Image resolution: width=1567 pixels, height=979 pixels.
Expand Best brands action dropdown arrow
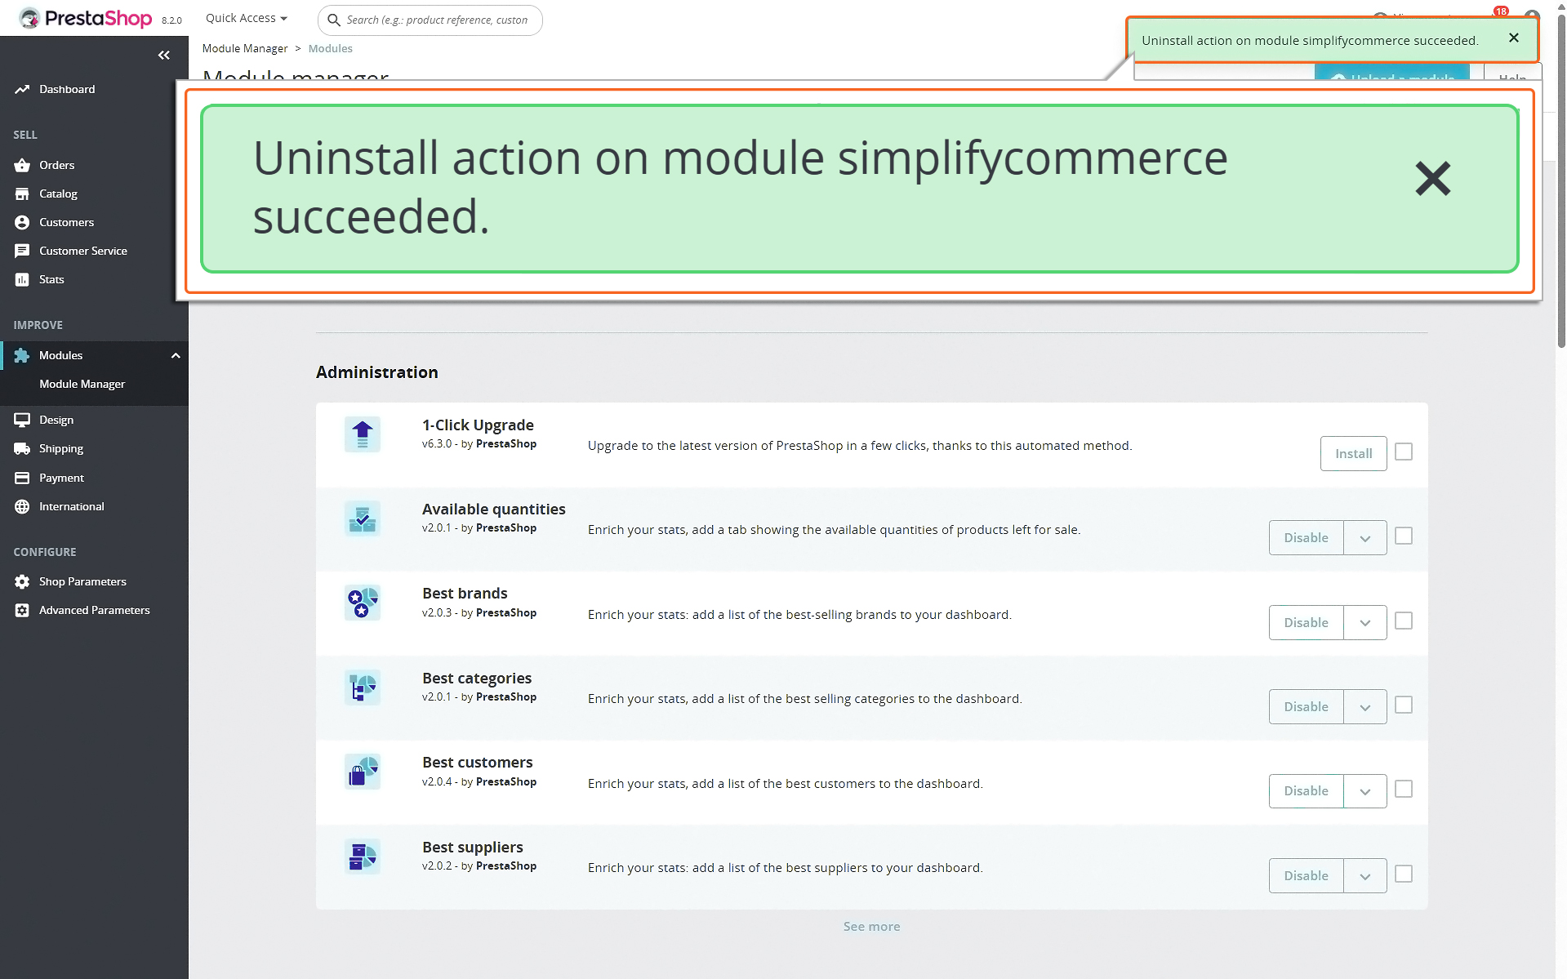(1365, 623)
